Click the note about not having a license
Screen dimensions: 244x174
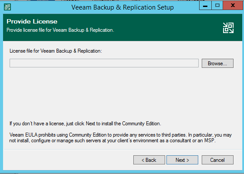tap(85, 124)
